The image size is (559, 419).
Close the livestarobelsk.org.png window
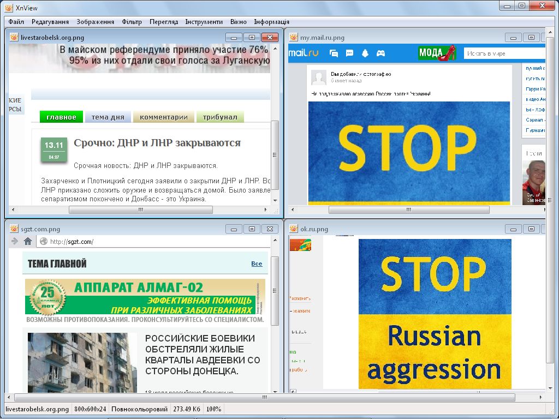click(x=270, y=38)
